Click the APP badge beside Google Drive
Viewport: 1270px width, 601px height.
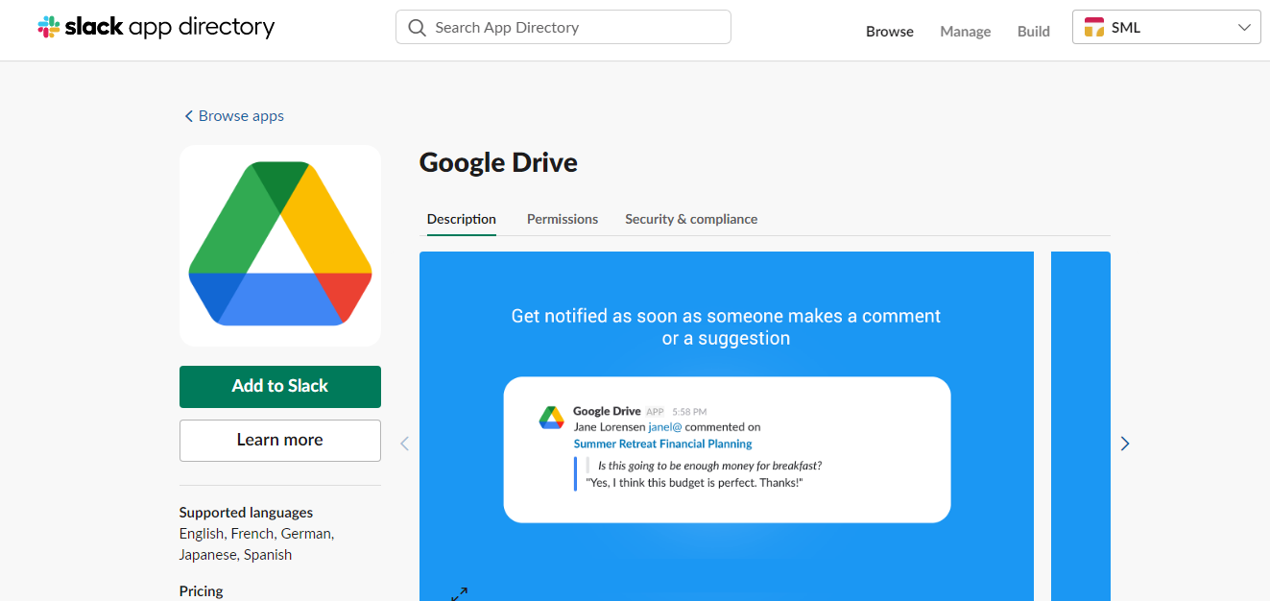tap(655, 412)
